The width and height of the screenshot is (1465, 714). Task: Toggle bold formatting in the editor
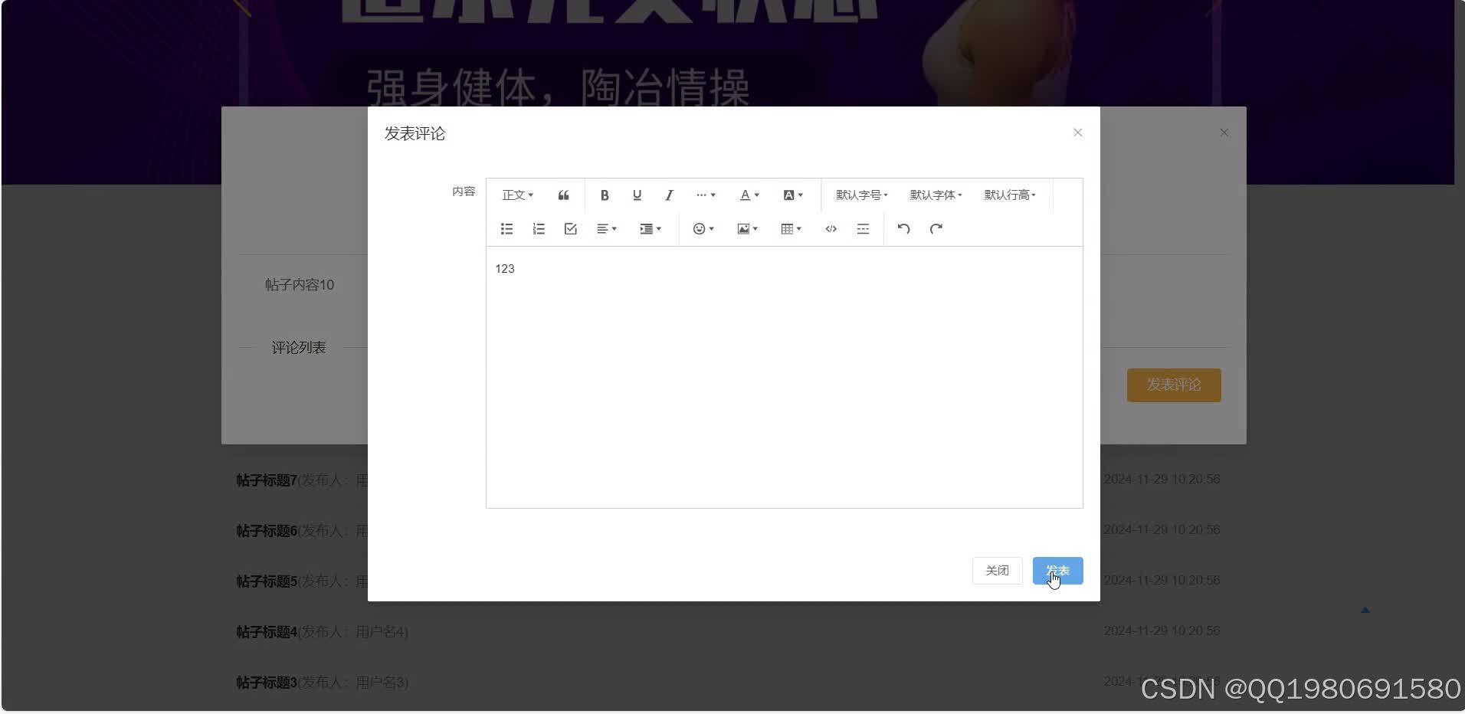pos(605,195)
